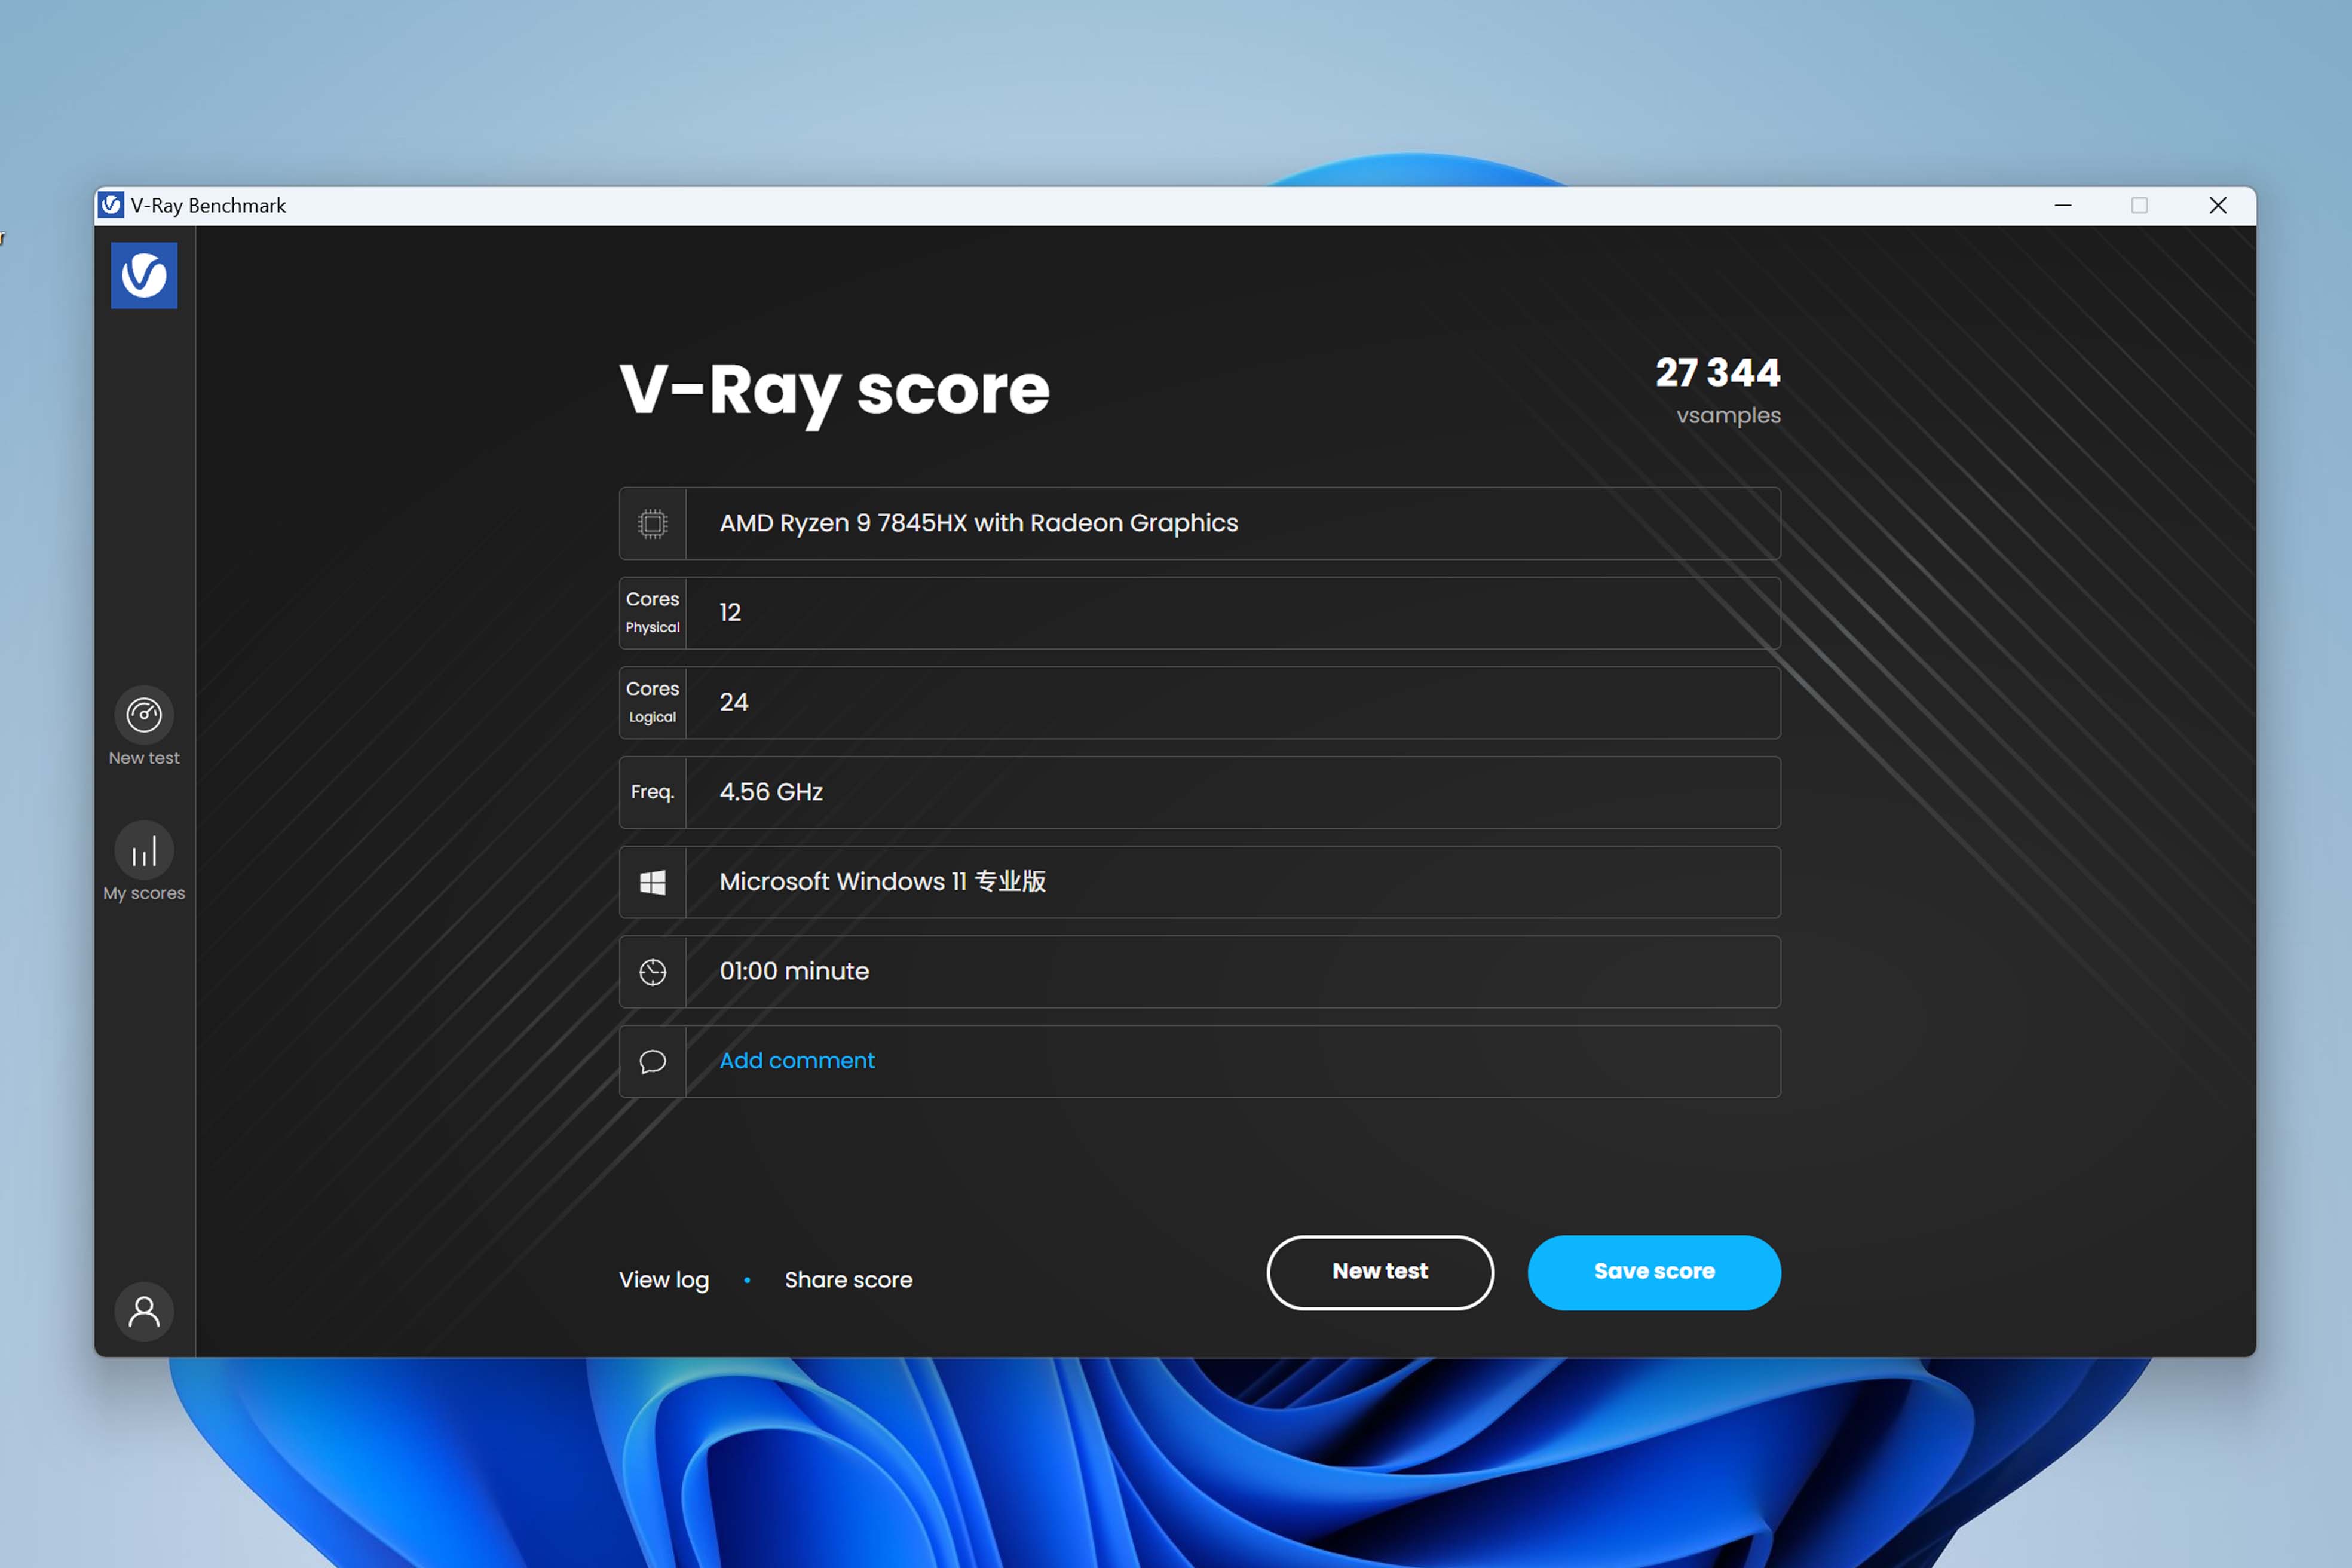
Task: Click the clock icon beside 01:00 minute
Action: 653,972
